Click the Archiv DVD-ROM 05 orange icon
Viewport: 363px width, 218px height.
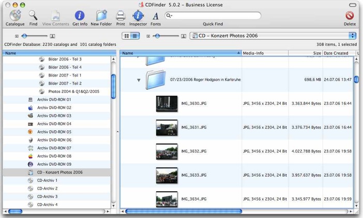pos(31,132)
